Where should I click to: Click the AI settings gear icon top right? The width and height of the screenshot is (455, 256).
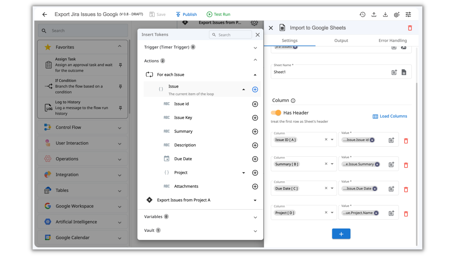397,14
